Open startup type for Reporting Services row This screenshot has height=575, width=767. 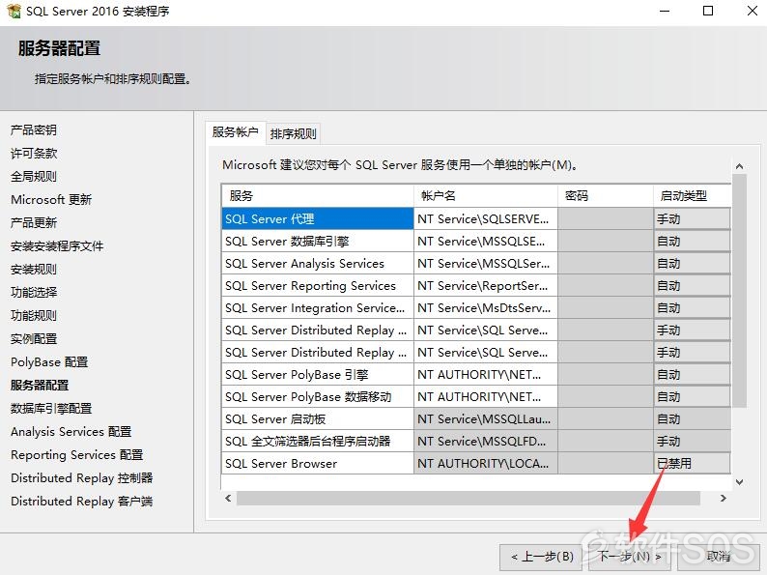(x=693, y=286)
